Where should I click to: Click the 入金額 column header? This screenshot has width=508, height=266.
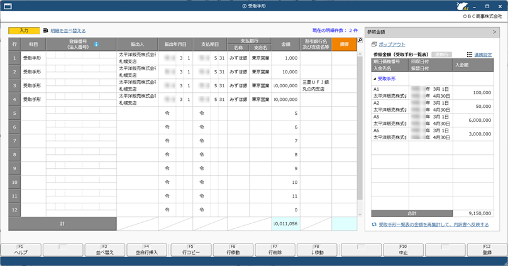click(473, 65)
